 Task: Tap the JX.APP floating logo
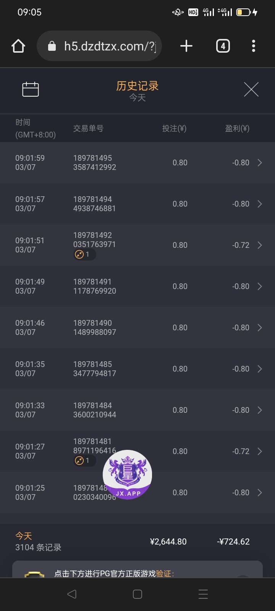pyautogui.click(x=128, y=475)
